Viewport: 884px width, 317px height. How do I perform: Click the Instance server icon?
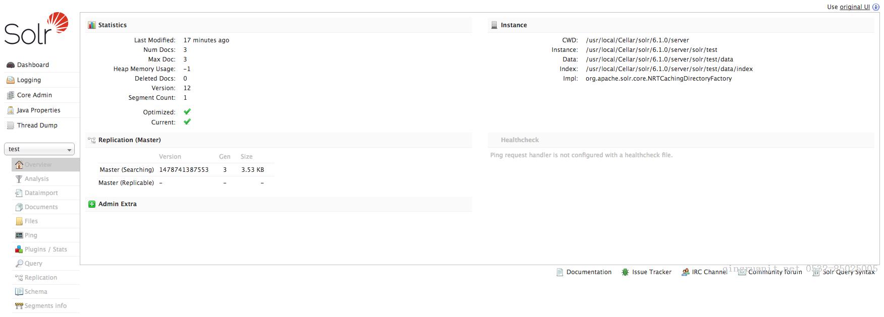494,25
